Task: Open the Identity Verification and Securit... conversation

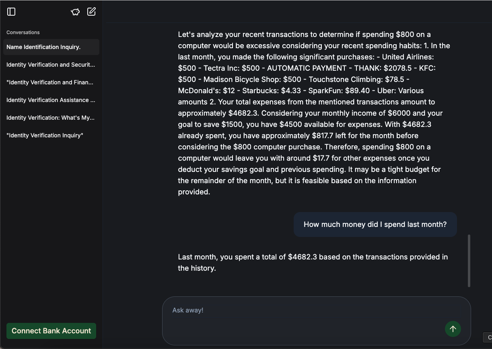Action: (51, 65)
